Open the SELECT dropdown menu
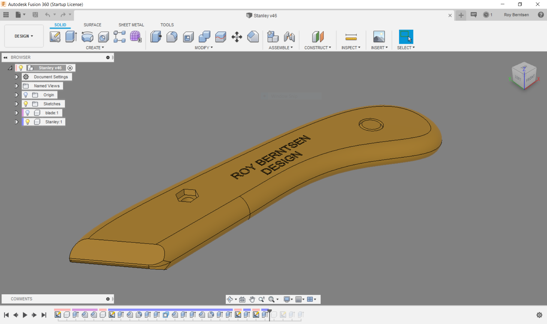Screen dimensions: 547x324 [406, 48]
